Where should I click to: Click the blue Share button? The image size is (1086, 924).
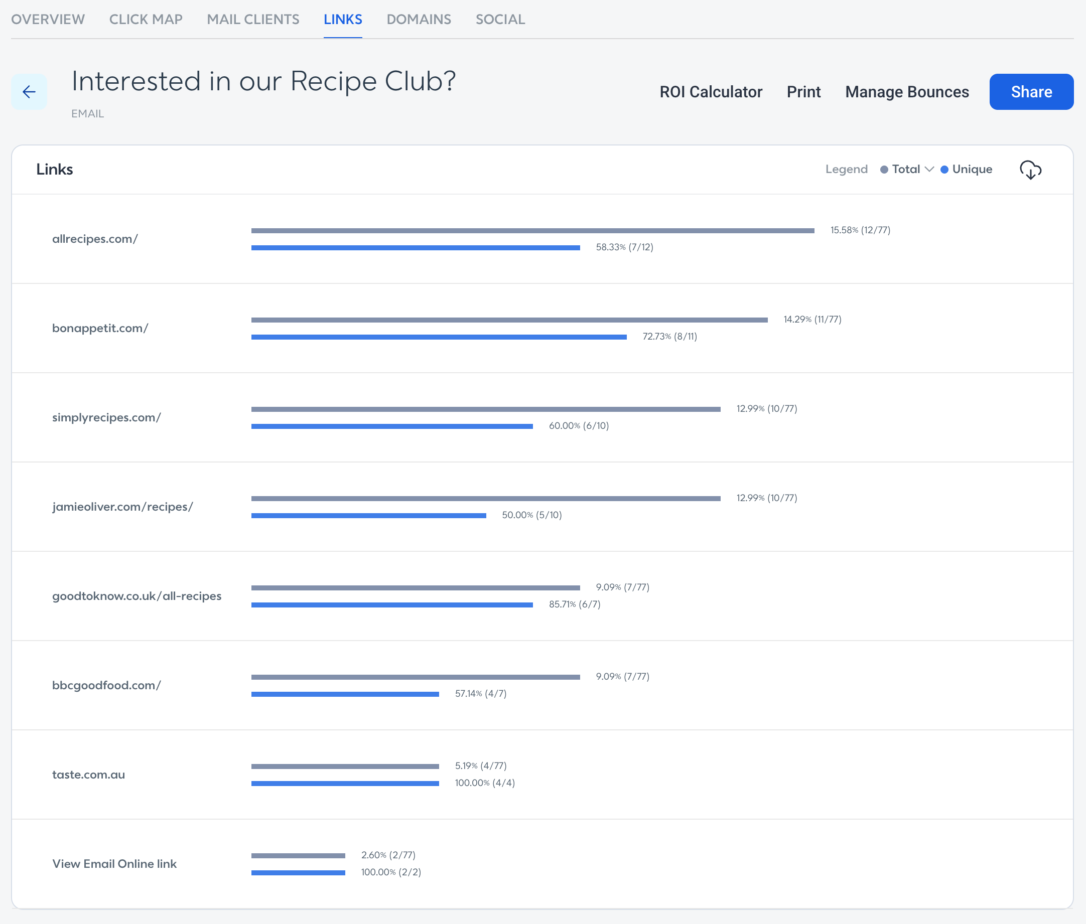(x=1031, y=92)
